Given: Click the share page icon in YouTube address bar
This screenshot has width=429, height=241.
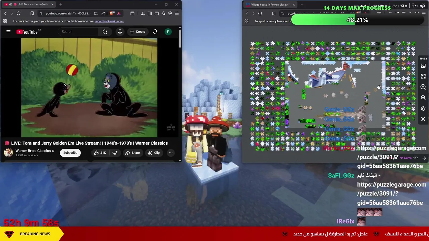Looking at the screenshot, I should coord(103,13).
